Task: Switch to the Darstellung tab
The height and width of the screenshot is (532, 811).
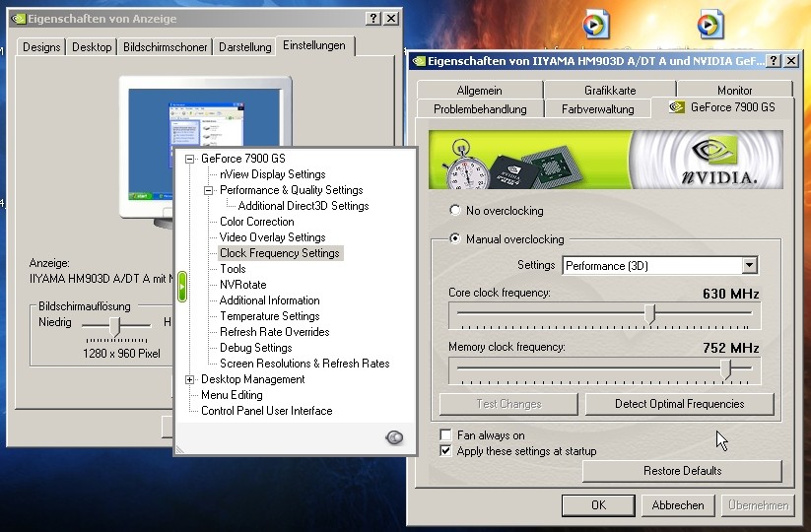Action: [x=244, y=47]
